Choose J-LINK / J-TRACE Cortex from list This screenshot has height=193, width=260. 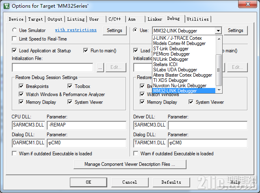pos(184,38)
